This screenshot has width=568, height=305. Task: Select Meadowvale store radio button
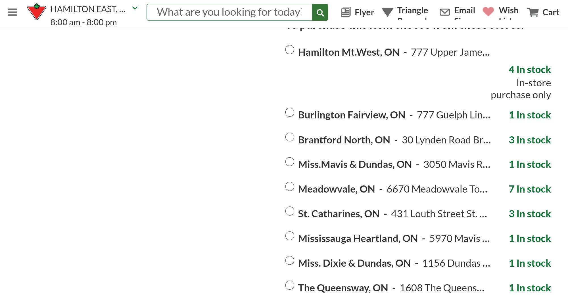click(x=290, y=187)
